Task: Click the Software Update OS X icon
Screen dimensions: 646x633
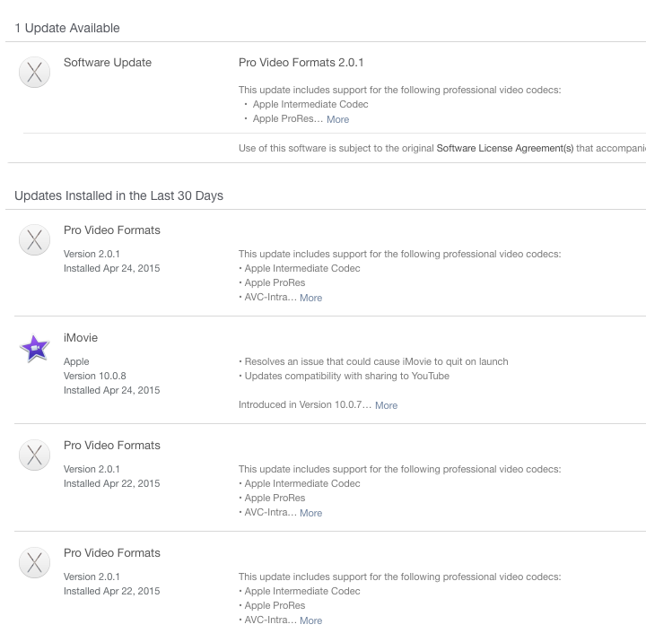Action: (x=35, y=73)
